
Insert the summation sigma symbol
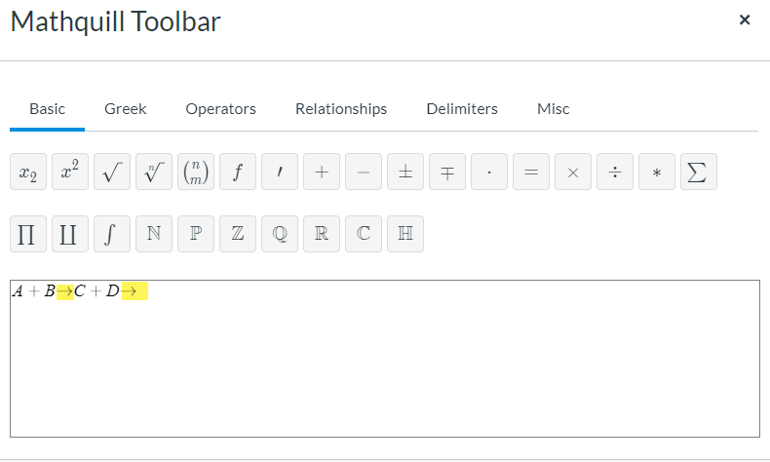pos(698,173)
